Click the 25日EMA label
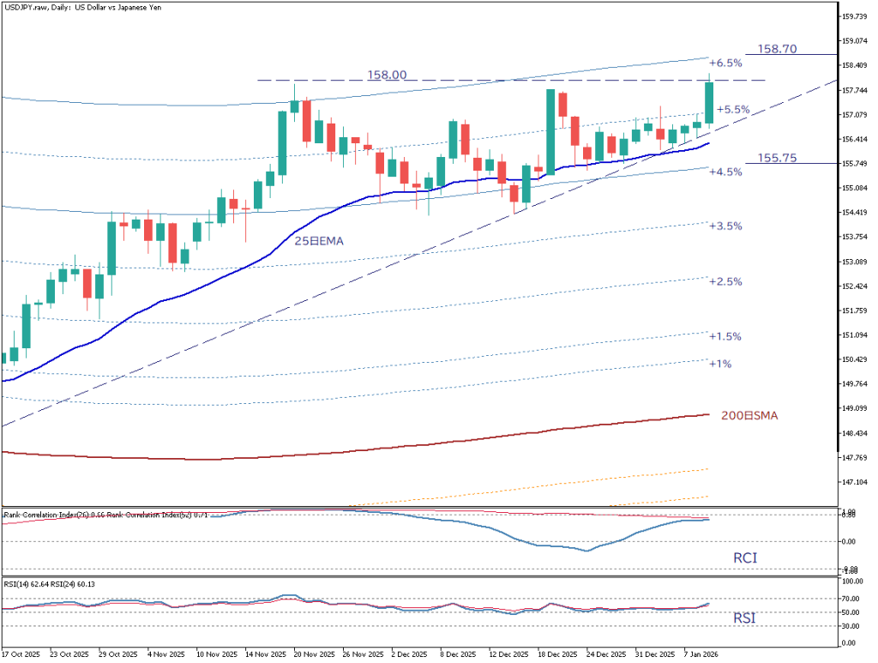The height and width of the screenshot is (663, 878). (x=319, y=242)
